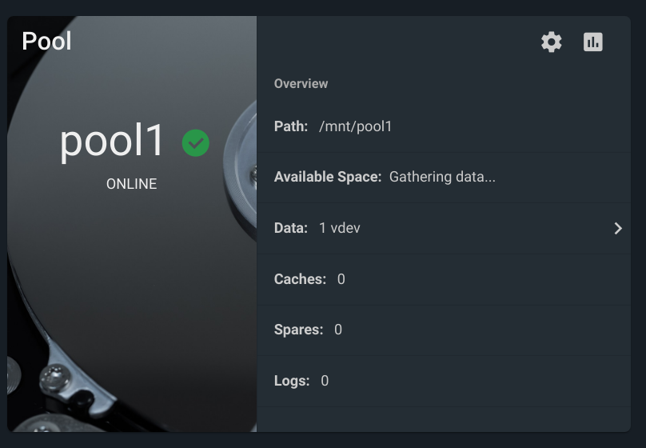Click the hard disk background image
Image resolution: width=646 pixels, height=448 pixels.
pos(132,289)
